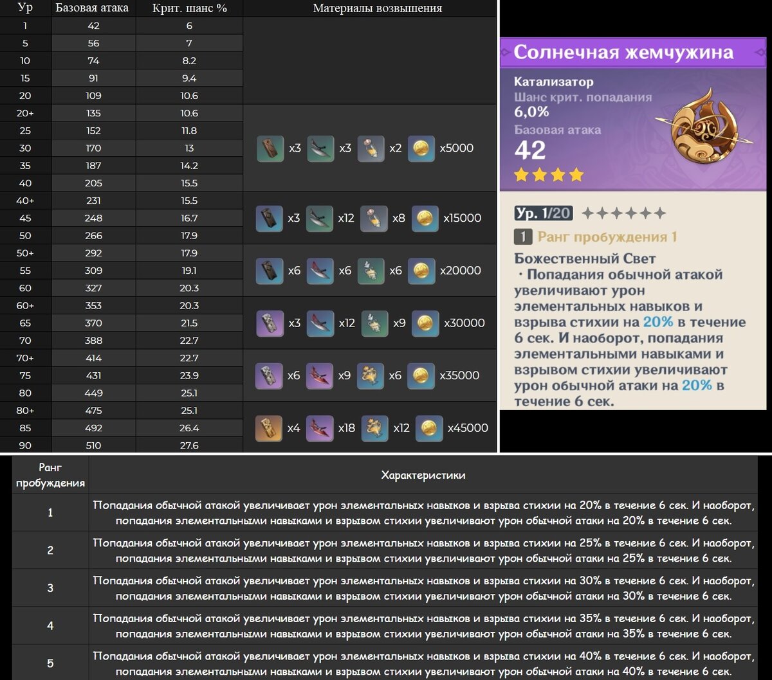772x680 pixels.
Task: Click the 'Базовая атака' column header
Action: point(92,8)
